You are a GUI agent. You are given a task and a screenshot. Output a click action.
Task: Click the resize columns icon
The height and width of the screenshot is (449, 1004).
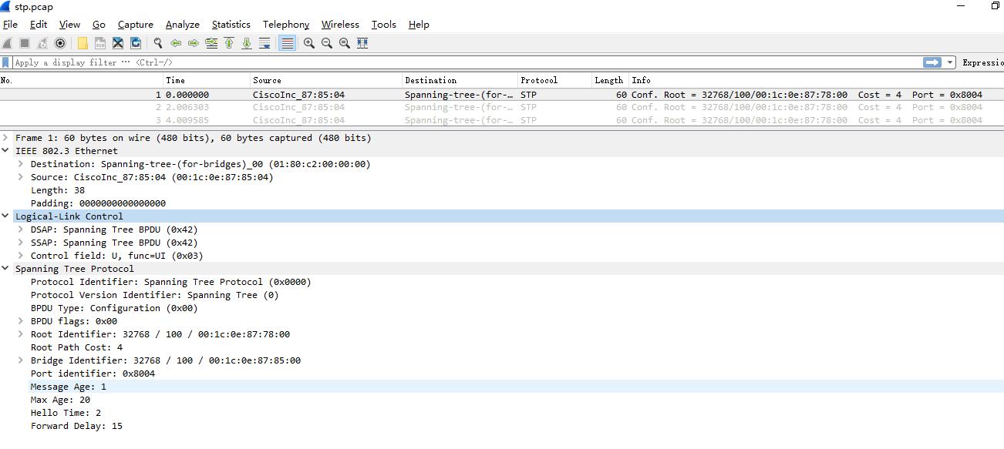coord(362,43)
